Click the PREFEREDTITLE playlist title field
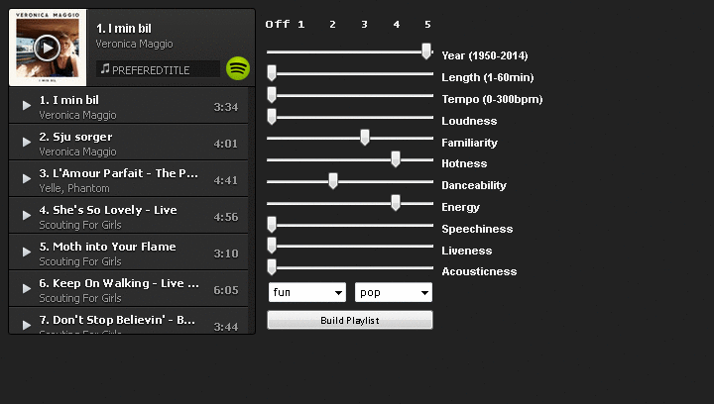Viewport: 714px width, 404px height. 159,69
